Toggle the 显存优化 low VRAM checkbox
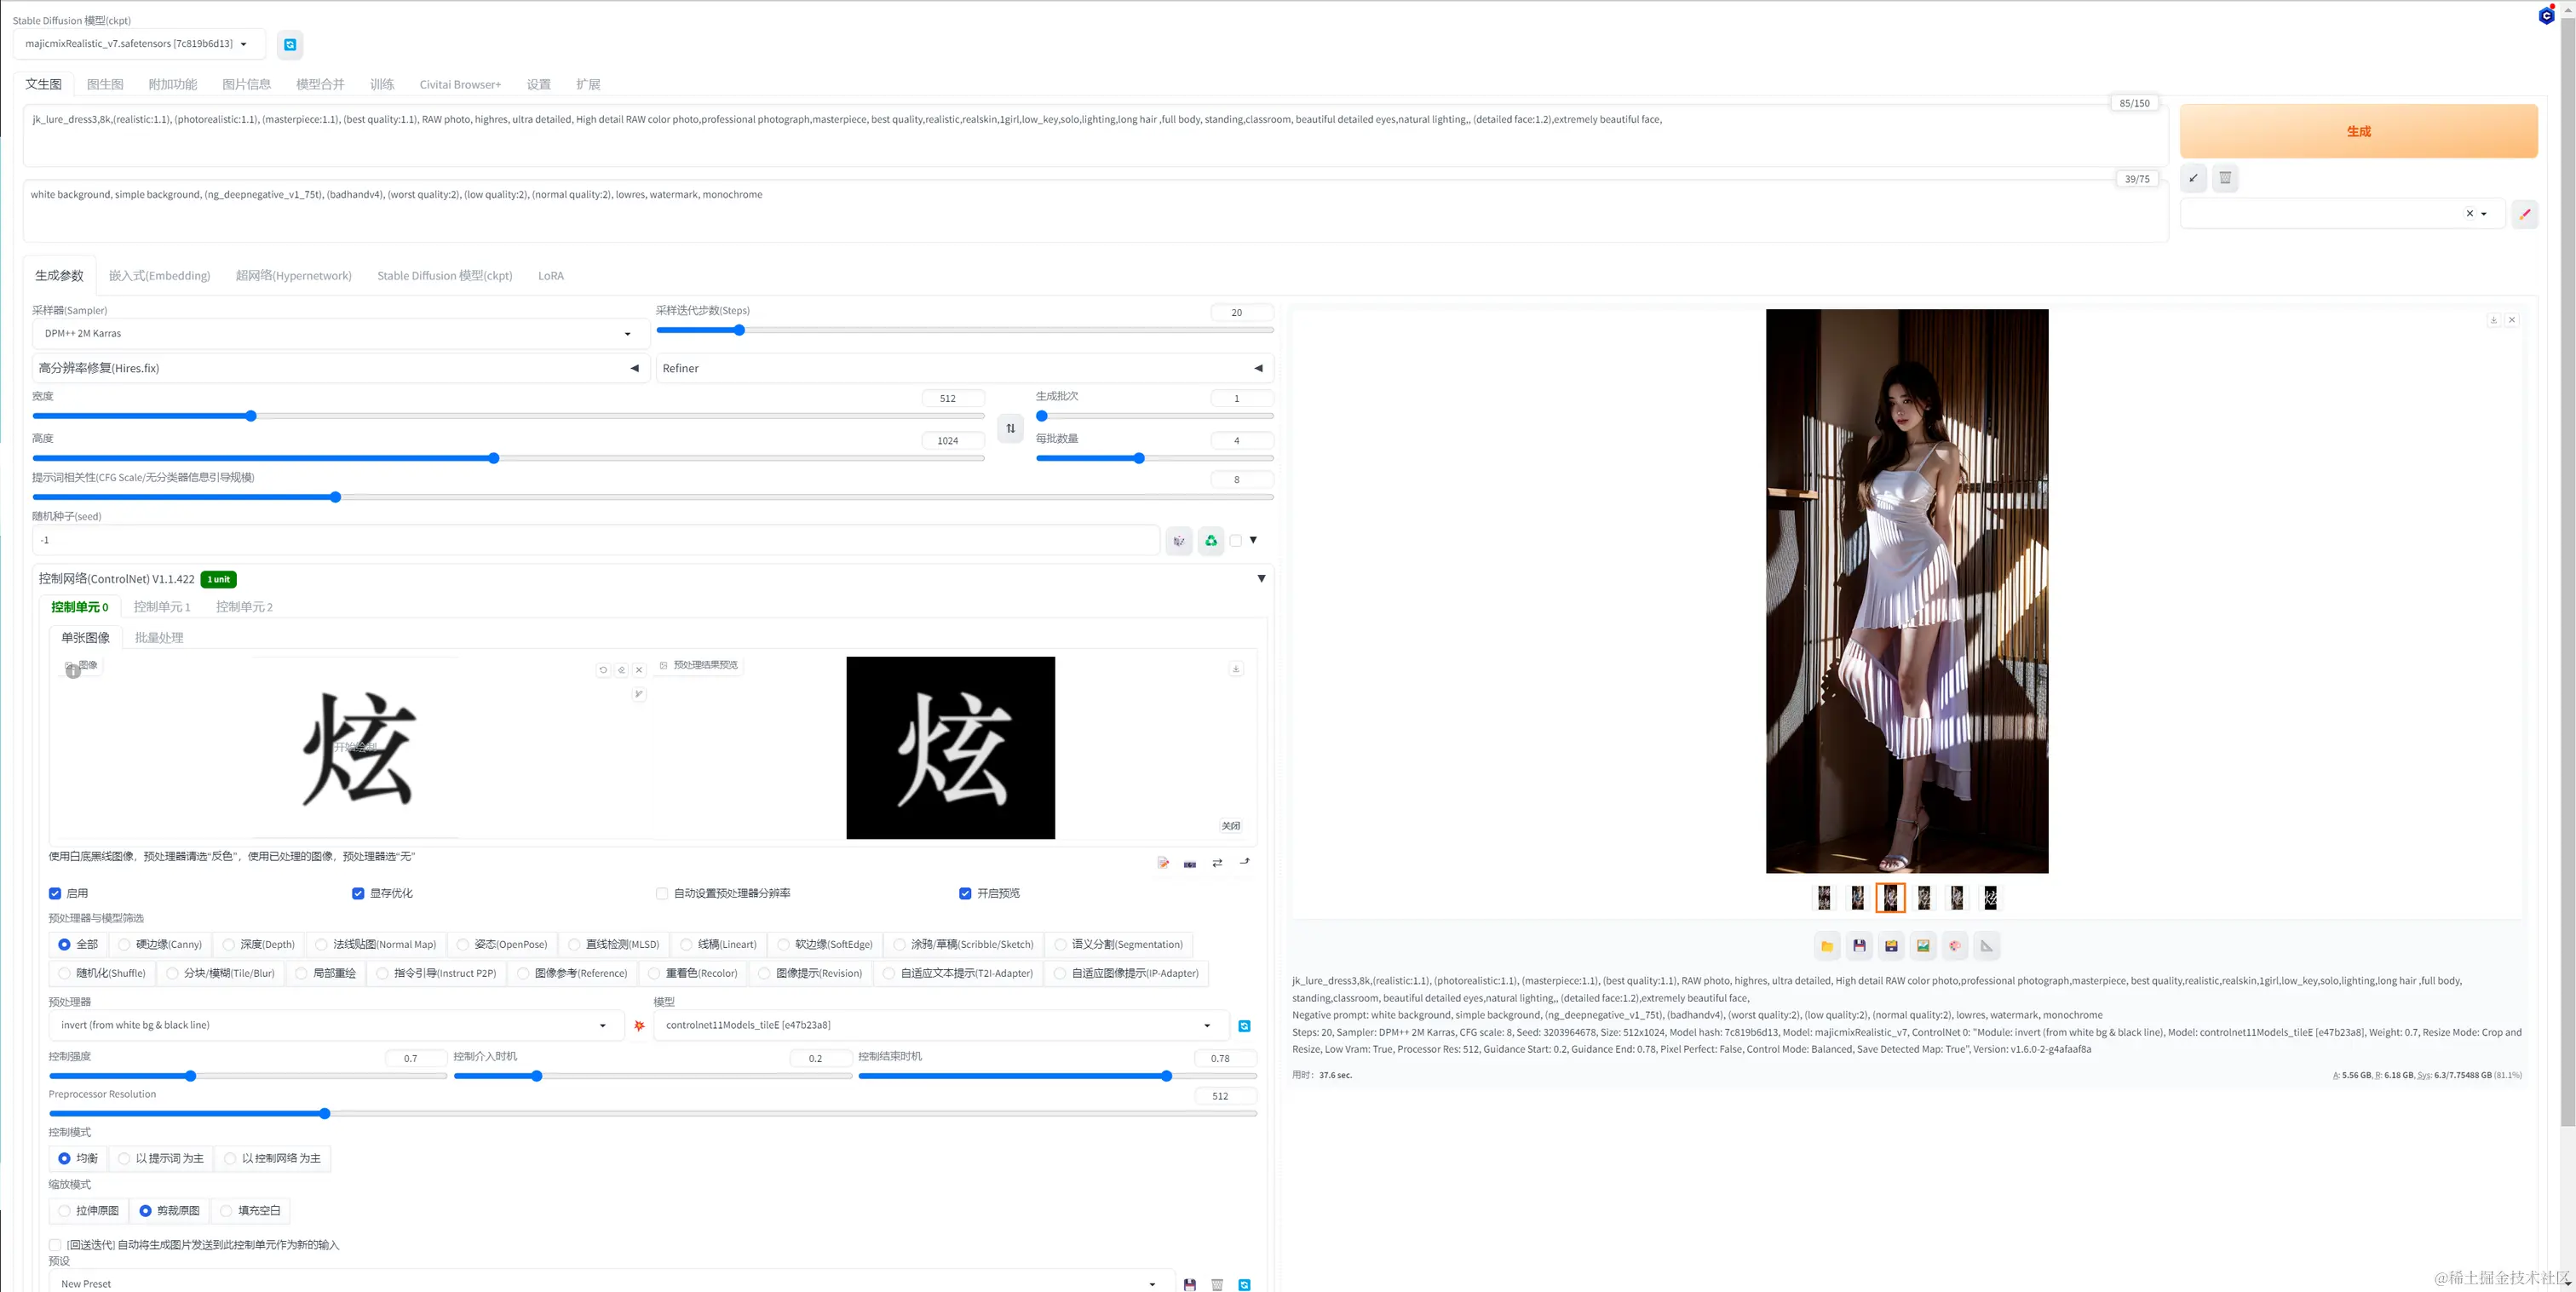The width and height of the screenshot is (2576, 1292). coord(358,893)
